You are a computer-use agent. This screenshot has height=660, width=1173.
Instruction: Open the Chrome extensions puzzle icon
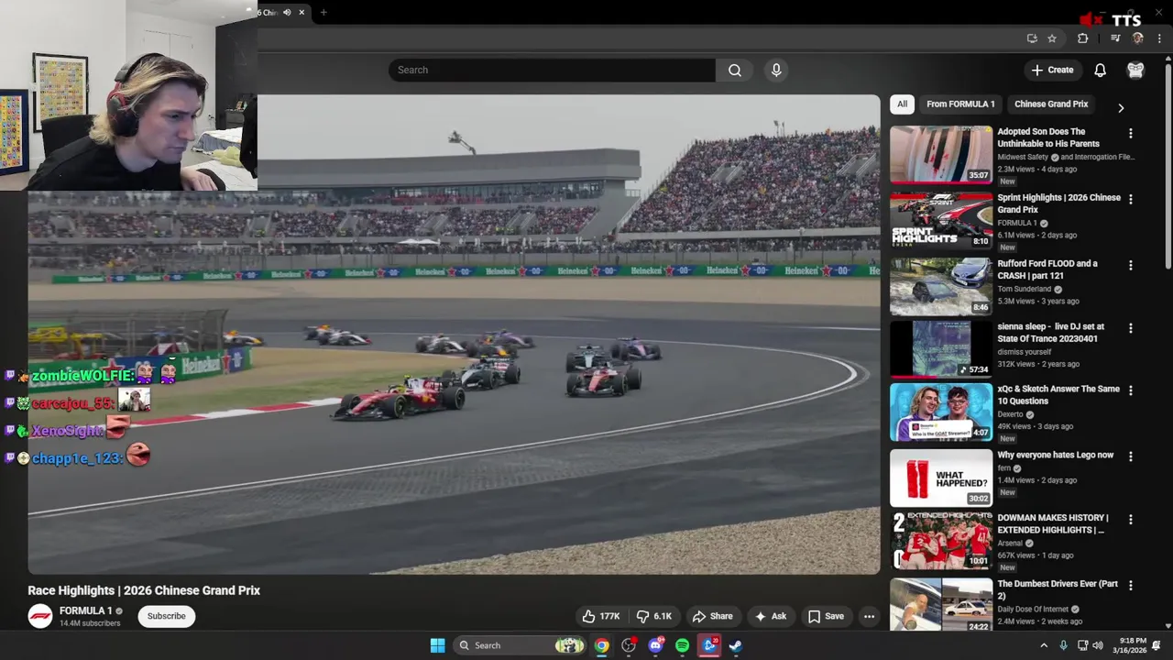point(1083,38)
